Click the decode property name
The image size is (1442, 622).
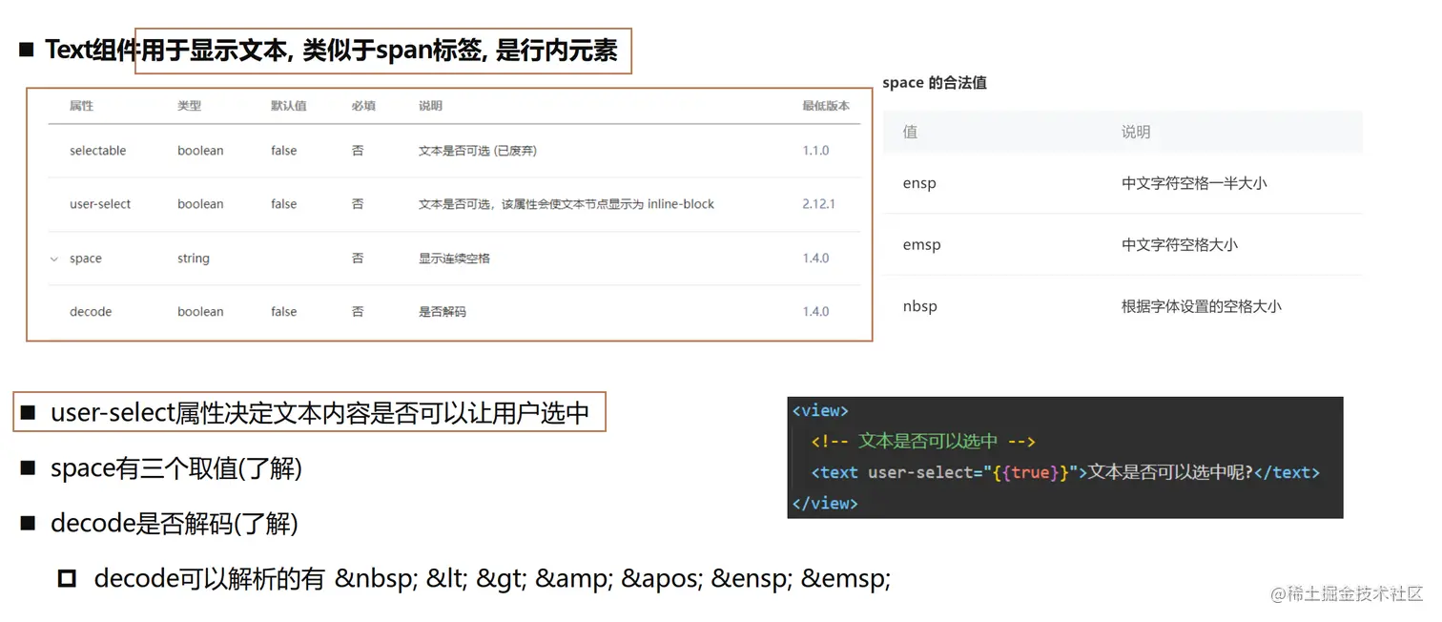pos(91,312)
